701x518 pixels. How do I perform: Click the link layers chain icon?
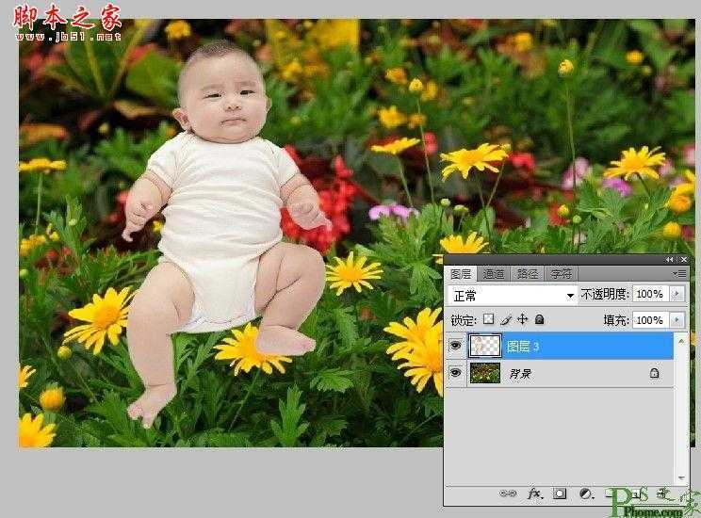pos(507,494)
